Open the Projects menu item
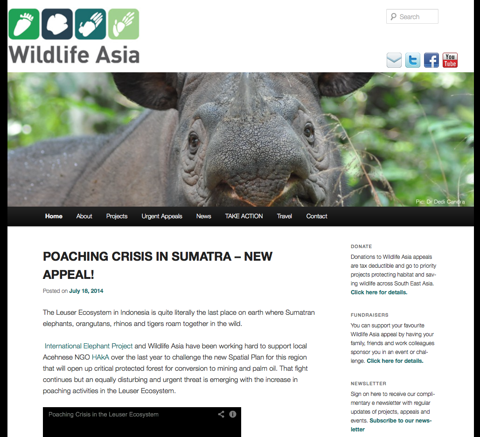Image resolution: width=480 pixels, height=437 pixels. click(117, 216)
